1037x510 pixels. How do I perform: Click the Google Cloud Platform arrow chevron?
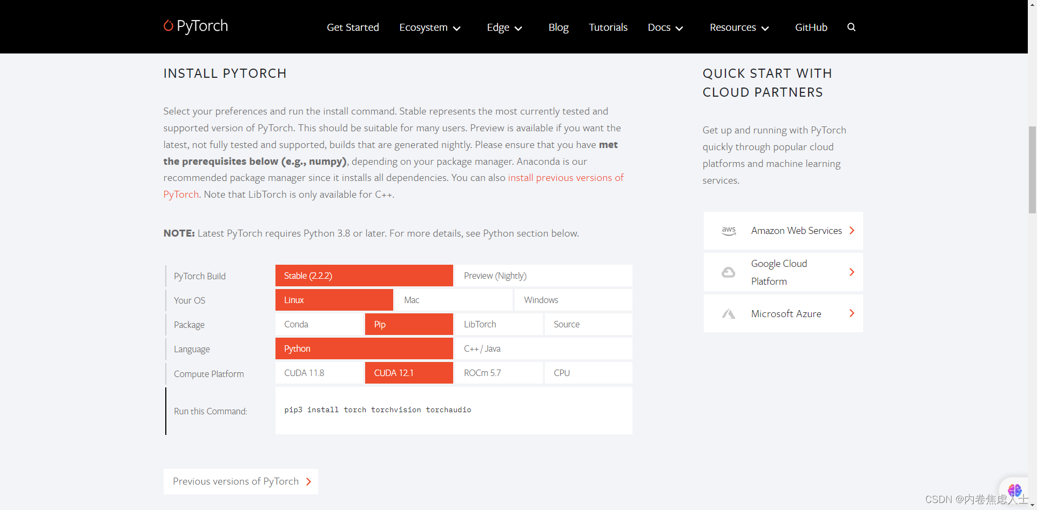(852, 272)
